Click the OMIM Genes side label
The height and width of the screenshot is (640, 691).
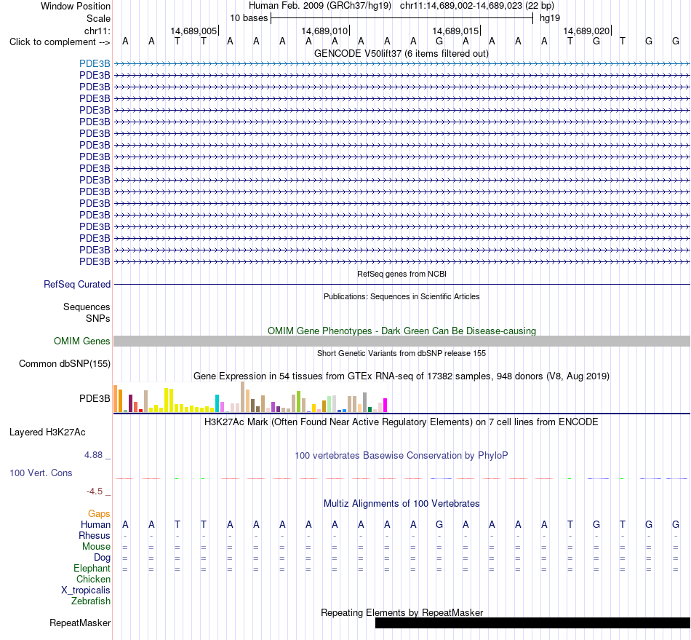click(81, 341)
